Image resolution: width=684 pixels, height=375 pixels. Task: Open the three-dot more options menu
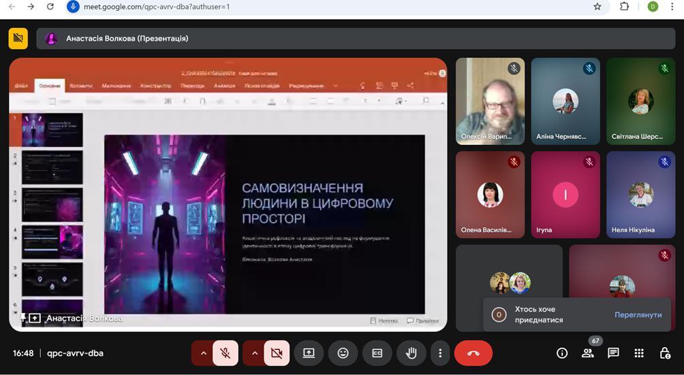(x=440, y=353)
